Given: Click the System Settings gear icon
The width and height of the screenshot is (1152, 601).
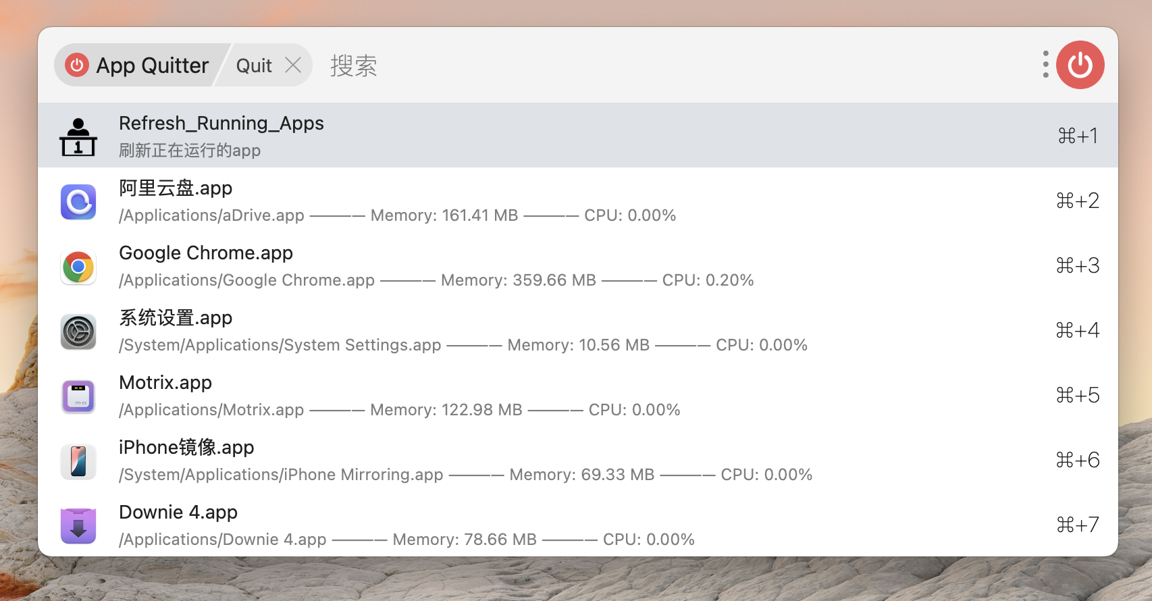Looking at the screenshot, I should pos(78,332).
